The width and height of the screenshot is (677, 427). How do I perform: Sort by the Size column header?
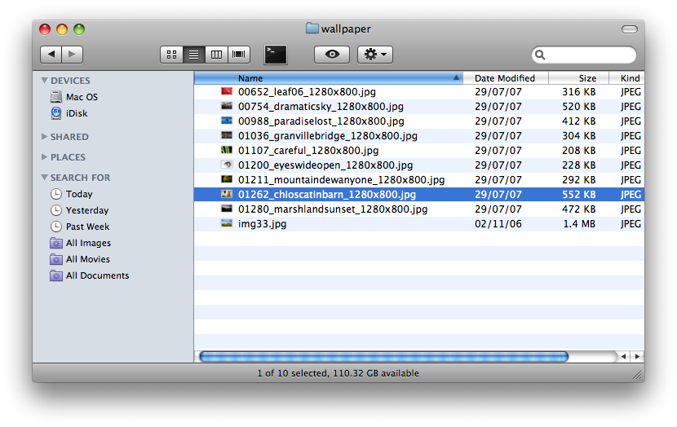point(579,78)
